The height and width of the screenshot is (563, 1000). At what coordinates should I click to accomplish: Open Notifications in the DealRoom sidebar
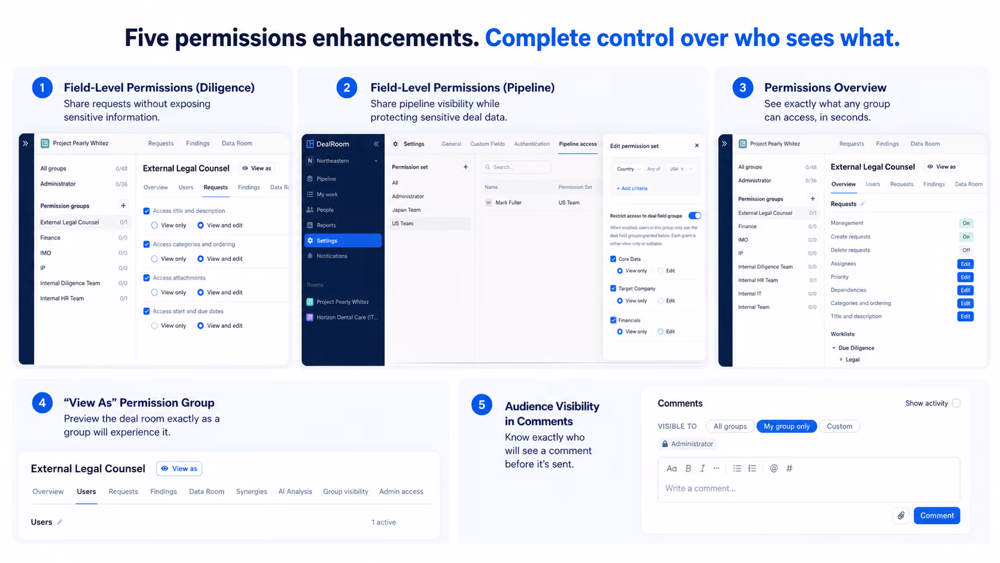coord(343,256)
